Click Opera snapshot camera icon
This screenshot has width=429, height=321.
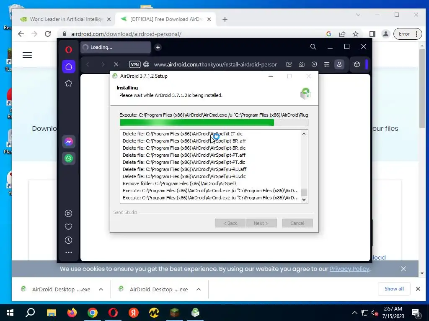pos(302,64)
